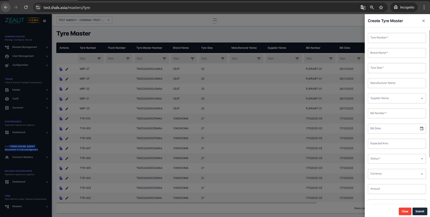Submit the Create Tyre Master form
Screen dimensions: 430x217
point(420,211)
